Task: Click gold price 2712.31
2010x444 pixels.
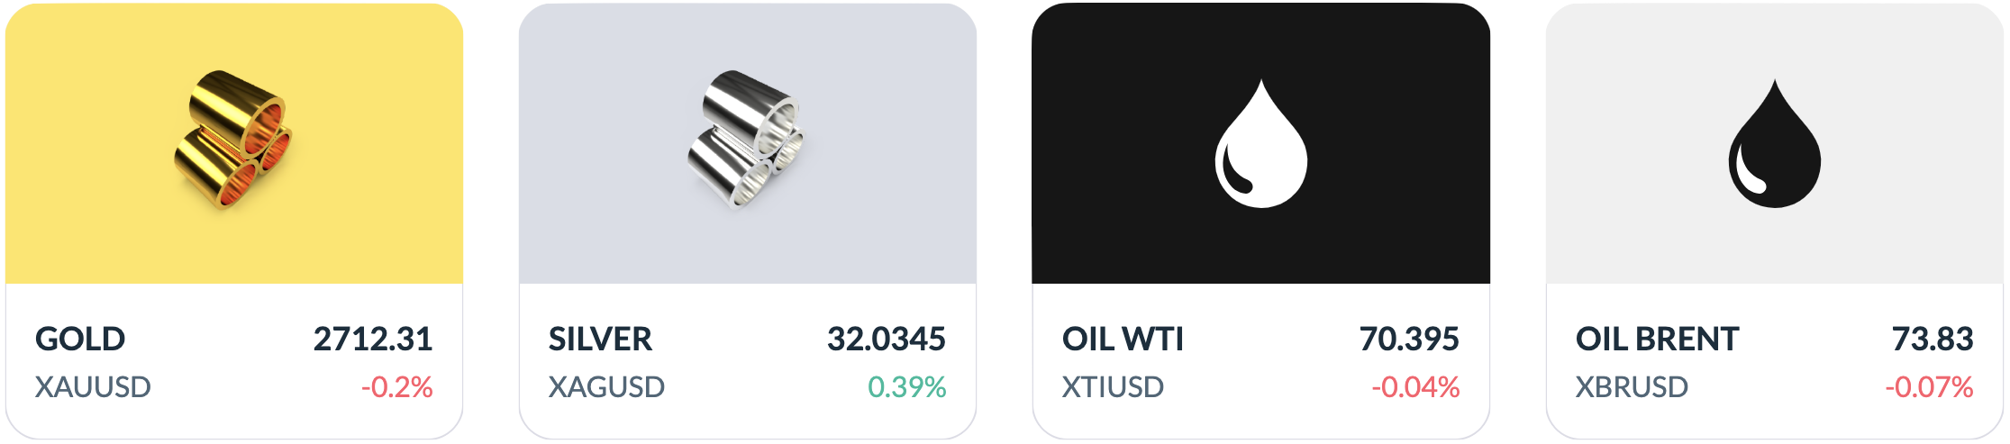Action: coord(373,340)
